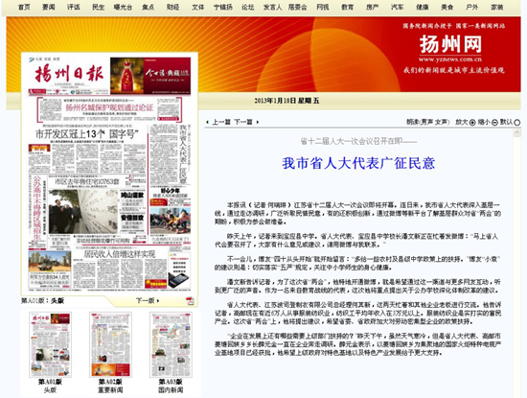Click the 扬州网 site logo
The image size is (527, 398).
tap(450, 44)
